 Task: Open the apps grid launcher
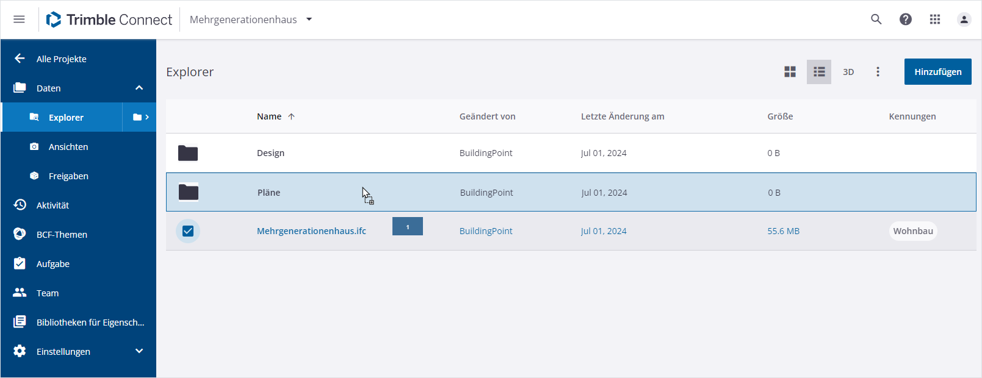click(x=935, y=20)
